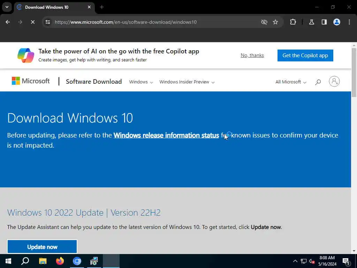Click the muted volume tray icon
The height and width of the screenshot is (268, 357).
(x=312, y=261)
